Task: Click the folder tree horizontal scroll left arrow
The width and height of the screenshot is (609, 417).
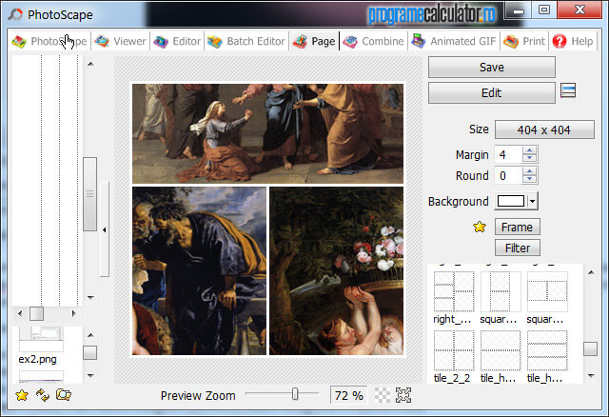Action: tap(20, 313)
